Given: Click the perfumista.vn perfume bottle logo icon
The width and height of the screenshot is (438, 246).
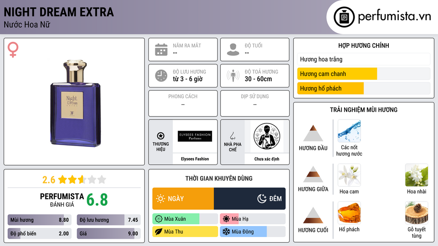Looking at the screenshot, I should coord(344,17).
